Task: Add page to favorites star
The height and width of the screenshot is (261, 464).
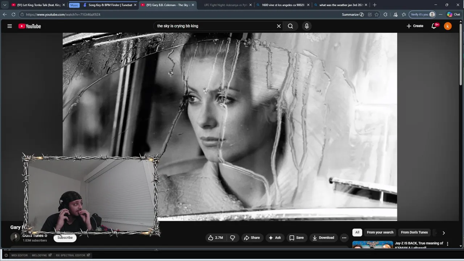Action: tap(377, 14)
